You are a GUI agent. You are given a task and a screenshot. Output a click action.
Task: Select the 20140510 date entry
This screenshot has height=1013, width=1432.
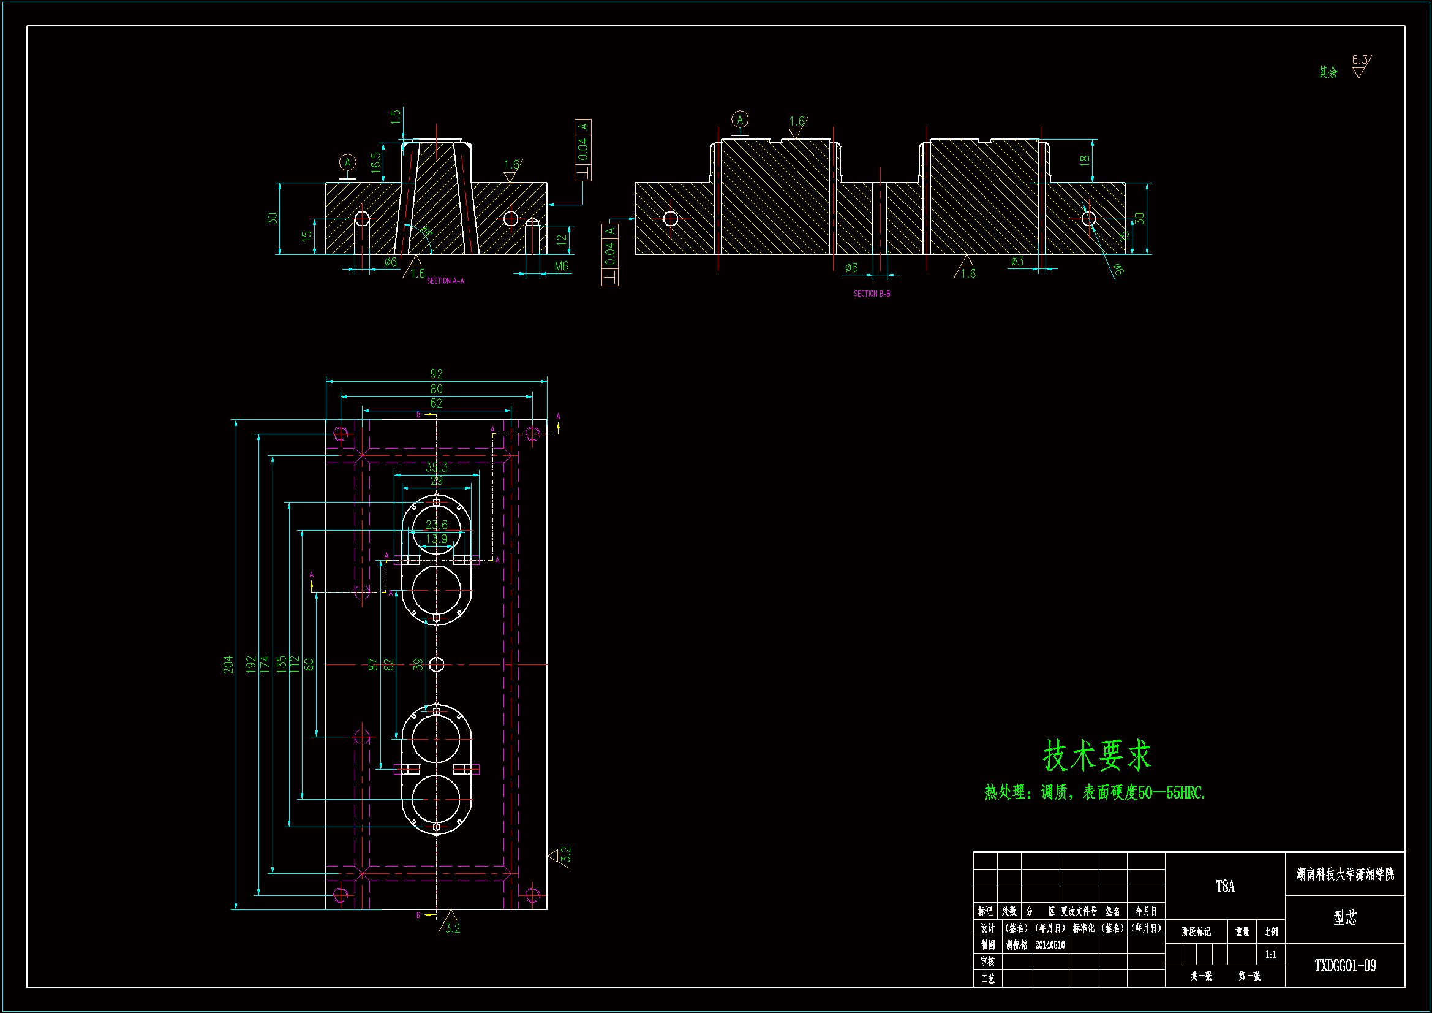pyautogui.click(x=1050, y=945)
